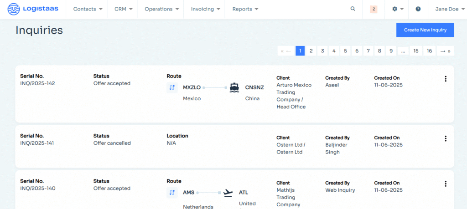Open three-dot menu for INQ/2025-141
The width and height of the screenshot is (467, 209).
pyautogui.click(x=445, y=138)
